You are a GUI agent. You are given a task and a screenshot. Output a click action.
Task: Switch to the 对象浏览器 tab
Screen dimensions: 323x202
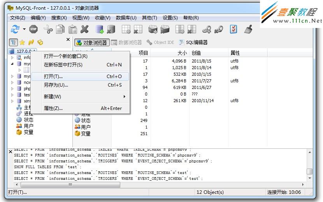coord(92,43)
